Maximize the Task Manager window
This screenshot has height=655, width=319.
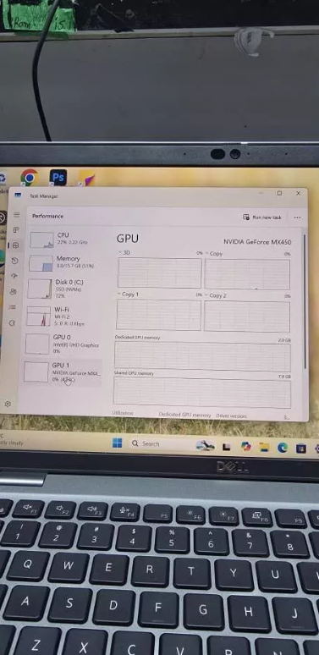point(279,193)
